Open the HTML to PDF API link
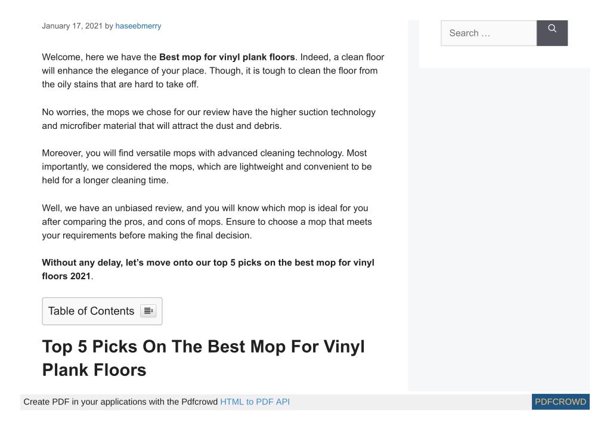 255,402
